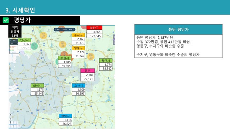Select the 오산시 blue region label
This screenshot has height=129, width=230.
click(78, 86)
